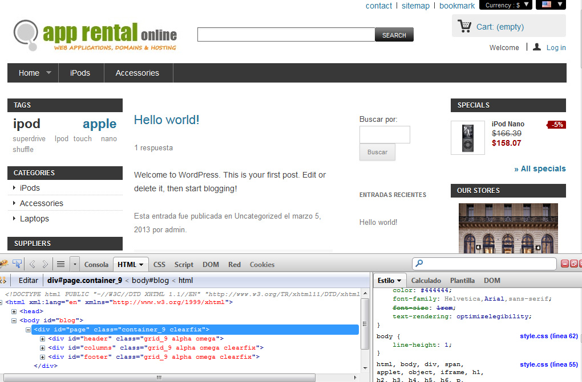Open HTML tab dropdown menu
The width and height of the screenshot is (582, 382).
pyautogui.click(x=141, y=265)
